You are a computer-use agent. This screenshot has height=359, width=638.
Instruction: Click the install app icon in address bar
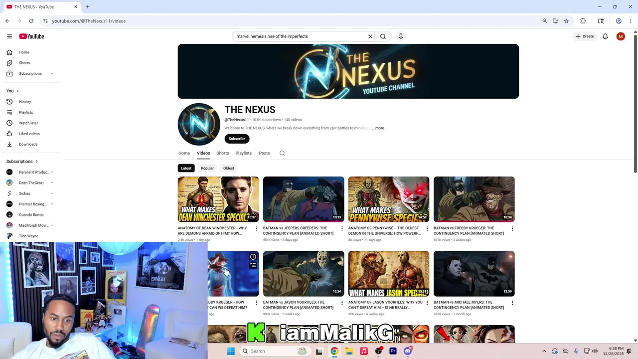click(x=555, y=21)
